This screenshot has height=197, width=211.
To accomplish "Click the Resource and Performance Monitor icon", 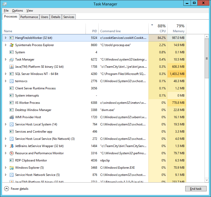I will point(12,153).
